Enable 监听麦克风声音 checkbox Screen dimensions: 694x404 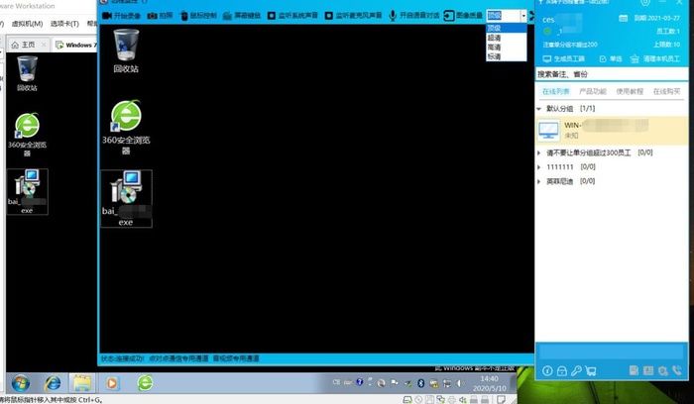328,16
